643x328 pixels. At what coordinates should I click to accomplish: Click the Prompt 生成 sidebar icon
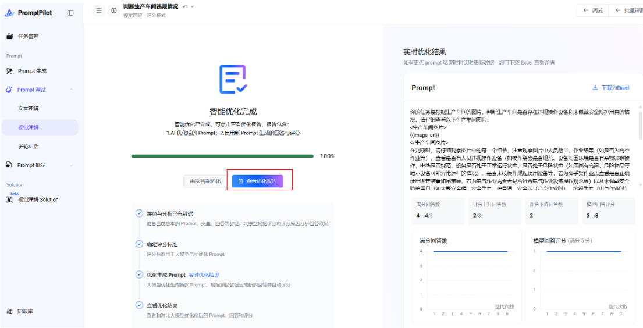click(x=10, y=71)
